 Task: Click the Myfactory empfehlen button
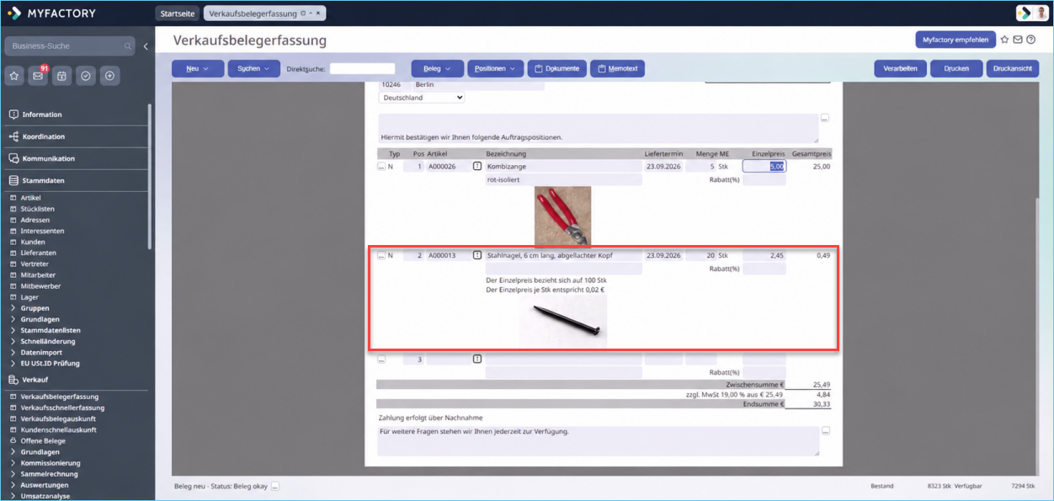pos(955,40)
